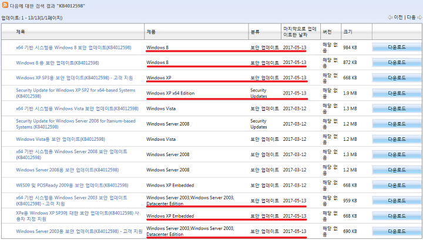Download the 1.9 MB Windows XP x64 Edition update
The width and height of the screenshot is (423, 240).
click(x=397, y=93)
